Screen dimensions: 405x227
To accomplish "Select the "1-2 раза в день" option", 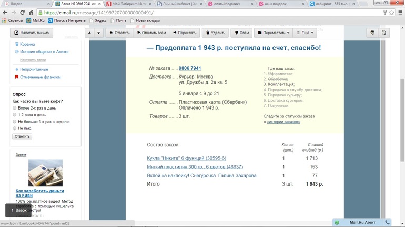I will (x=15, y=115).
